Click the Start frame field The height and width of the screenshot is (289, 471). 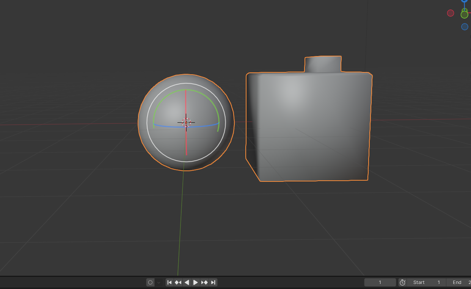426,282
